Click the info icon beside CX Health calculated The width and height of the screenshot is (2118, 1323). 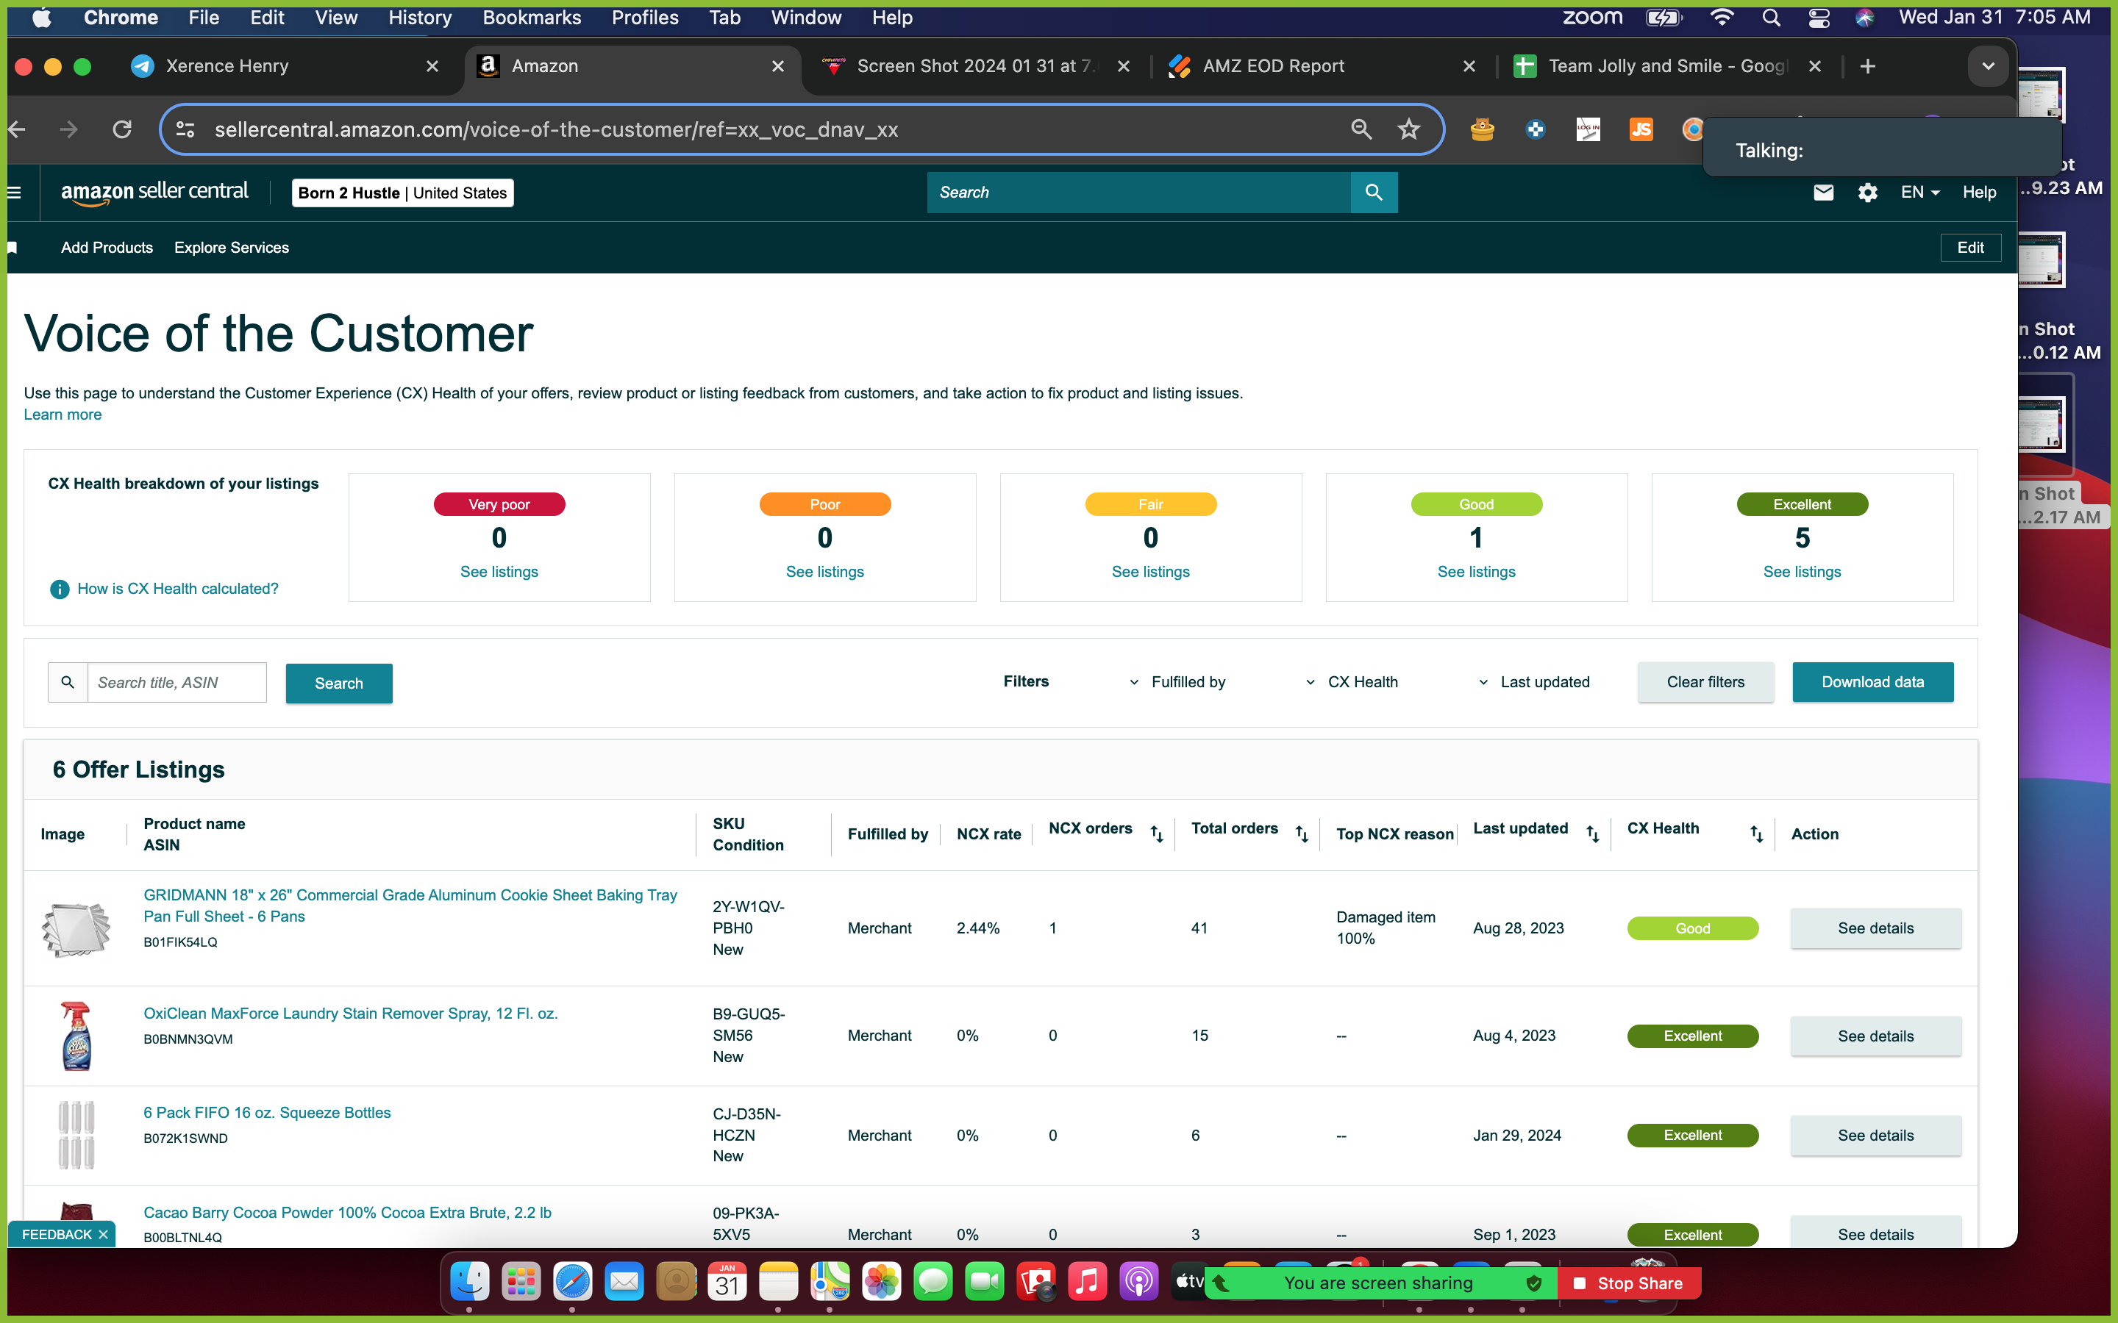[59, 589]
